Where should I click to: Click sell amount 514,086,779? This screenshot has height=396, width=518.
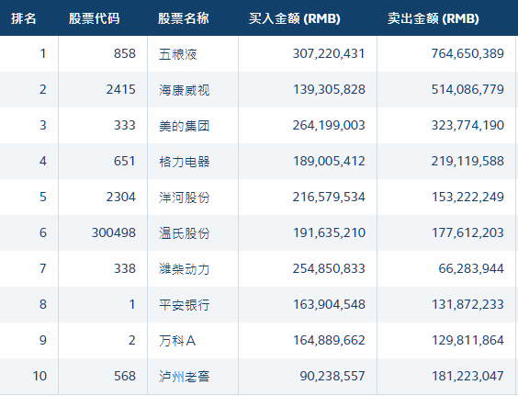(467, 89)
